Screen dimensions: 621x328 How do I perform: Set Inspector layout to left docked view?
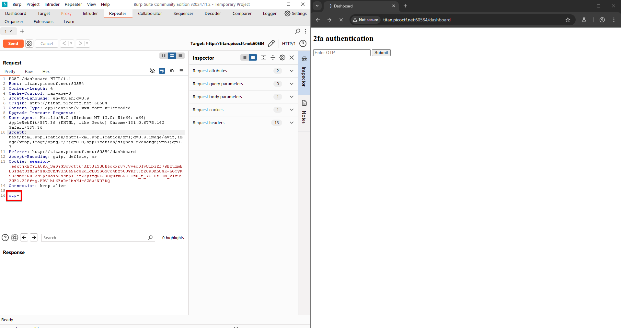(x=245, y=57)
